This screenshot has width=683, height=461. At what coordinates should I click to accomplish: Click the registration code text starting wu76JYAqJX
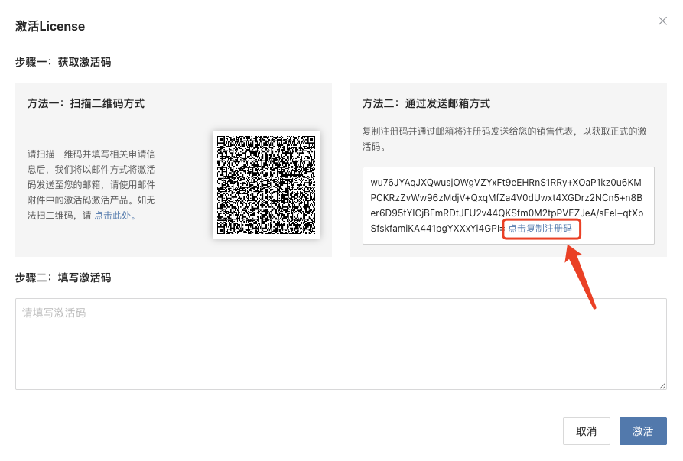[506, 206]
